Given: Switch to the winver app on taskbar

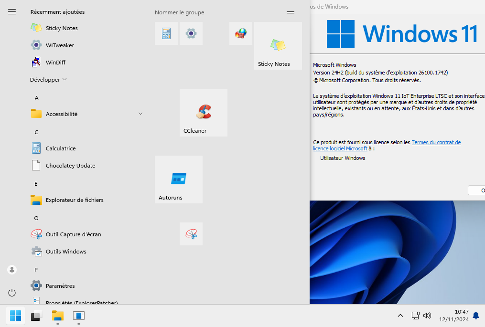Looking at the screenshot, I should point(78,316).
